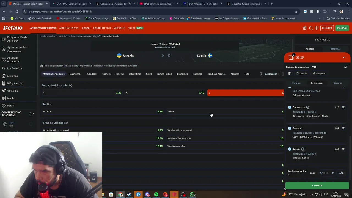Select the Sistema coupon tab

pos(338,83)
